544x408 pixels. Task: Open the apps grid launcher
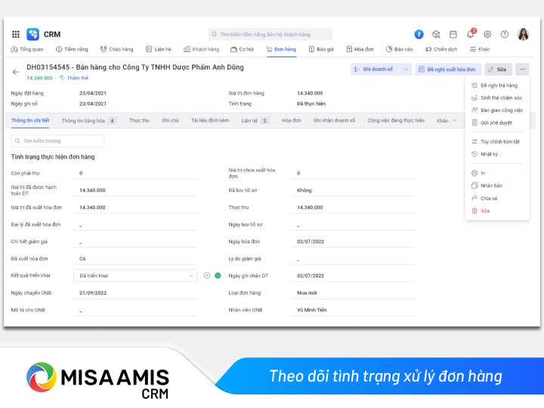[16, 34]
